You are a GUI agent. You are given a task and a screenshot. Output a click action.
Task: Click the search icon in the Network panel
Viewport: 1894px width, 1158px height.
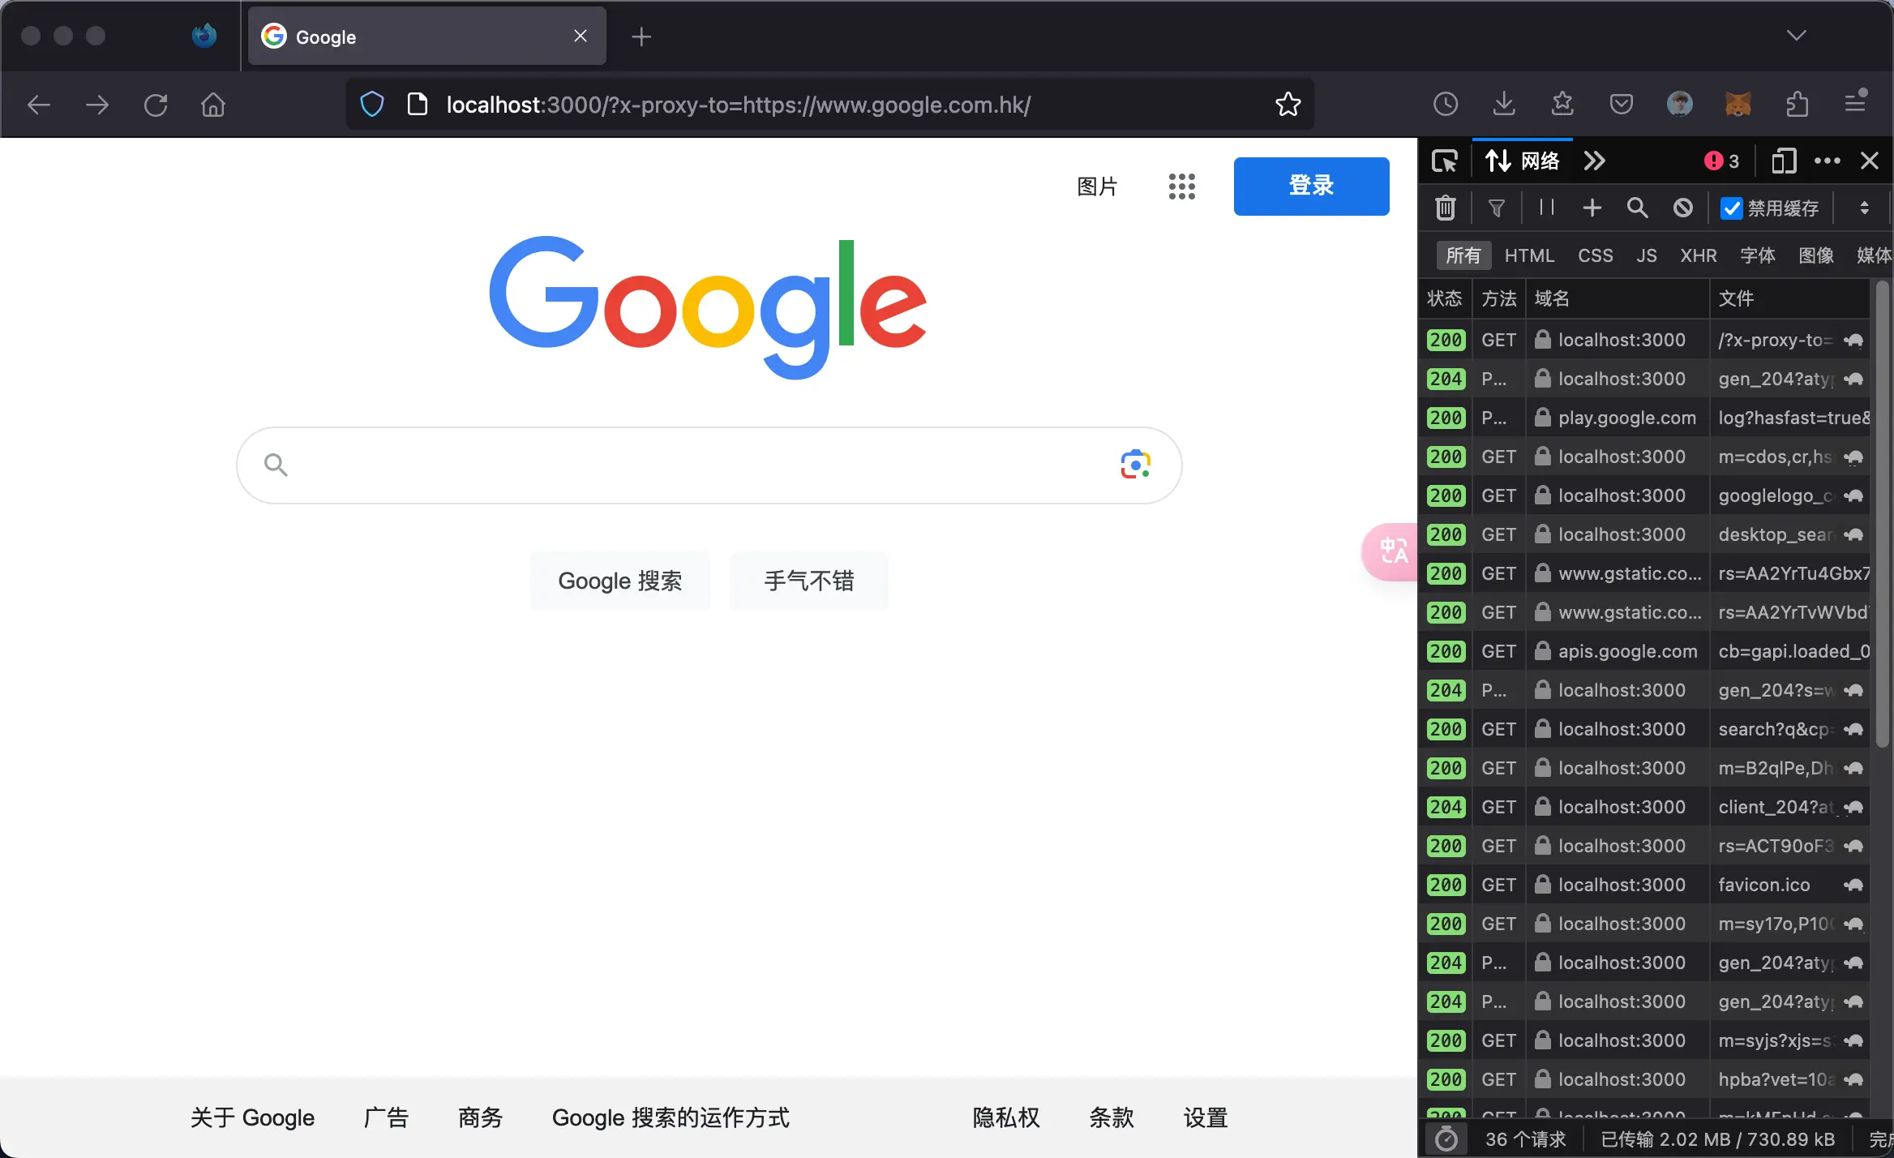click(1636, 208)
